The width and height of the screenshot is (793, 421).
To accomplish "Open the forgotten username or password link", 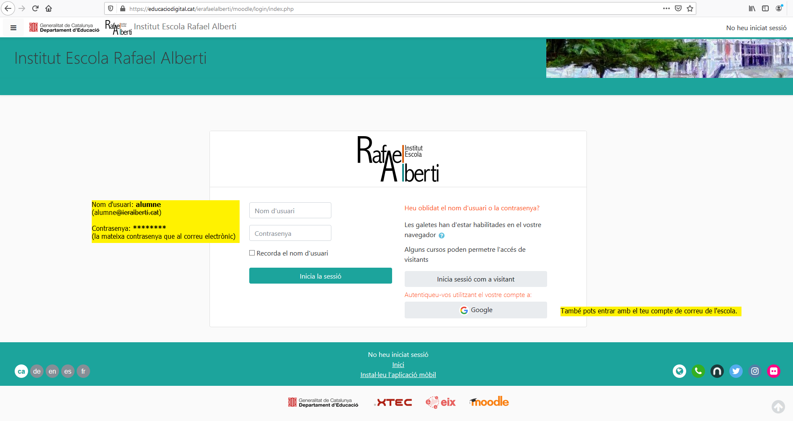I will (x=472, y=208).
